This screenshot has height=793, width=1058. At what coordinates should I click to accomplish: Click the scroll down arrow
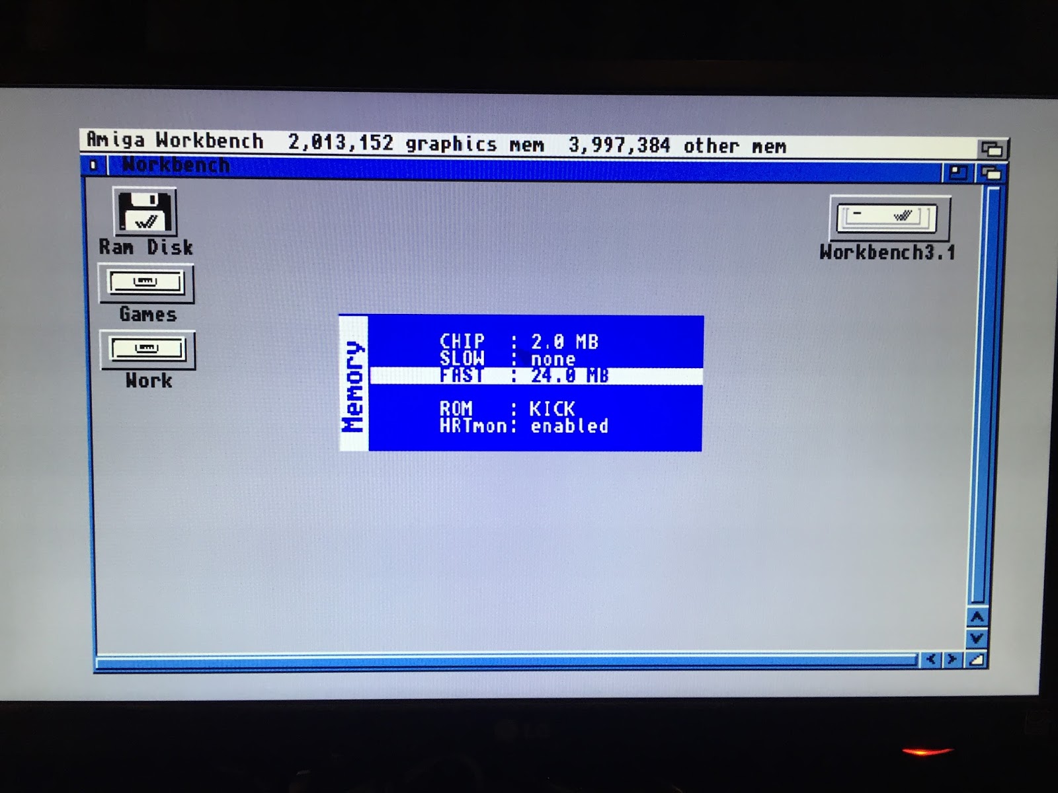pyautogui.click(x=977, y=638)
